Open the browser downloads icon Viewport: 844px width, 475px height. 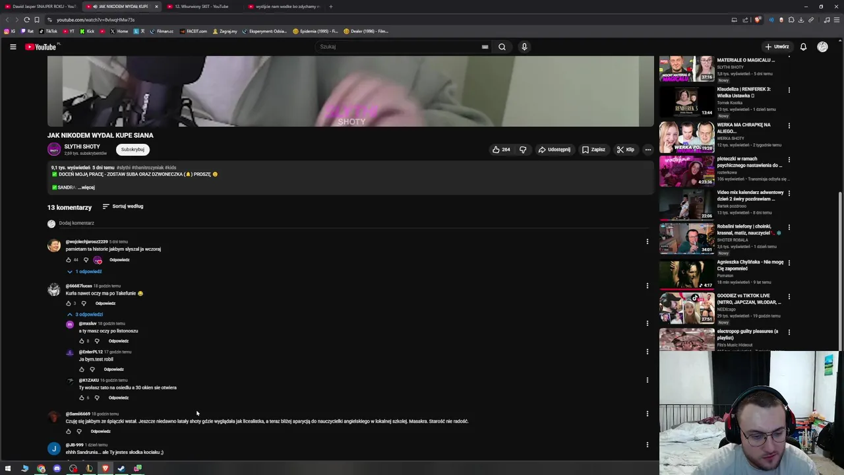(x=801, y=20)
